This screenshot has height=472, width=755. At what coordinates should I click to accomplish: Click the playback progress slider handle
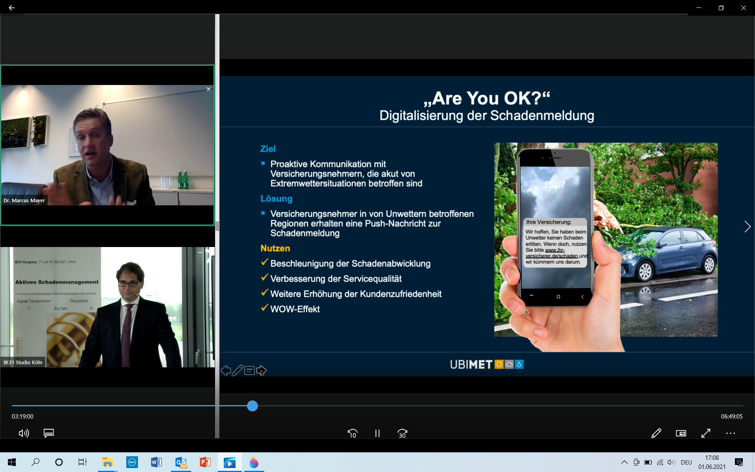click(x=252, y=406)
